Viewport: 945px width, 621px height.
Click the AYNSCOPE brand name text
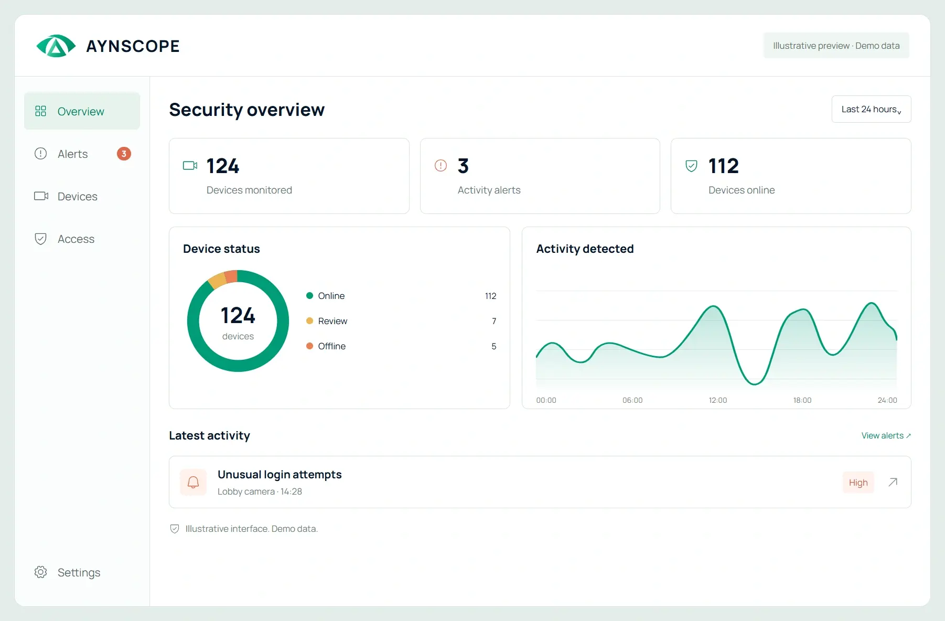[x=133, y=46]
